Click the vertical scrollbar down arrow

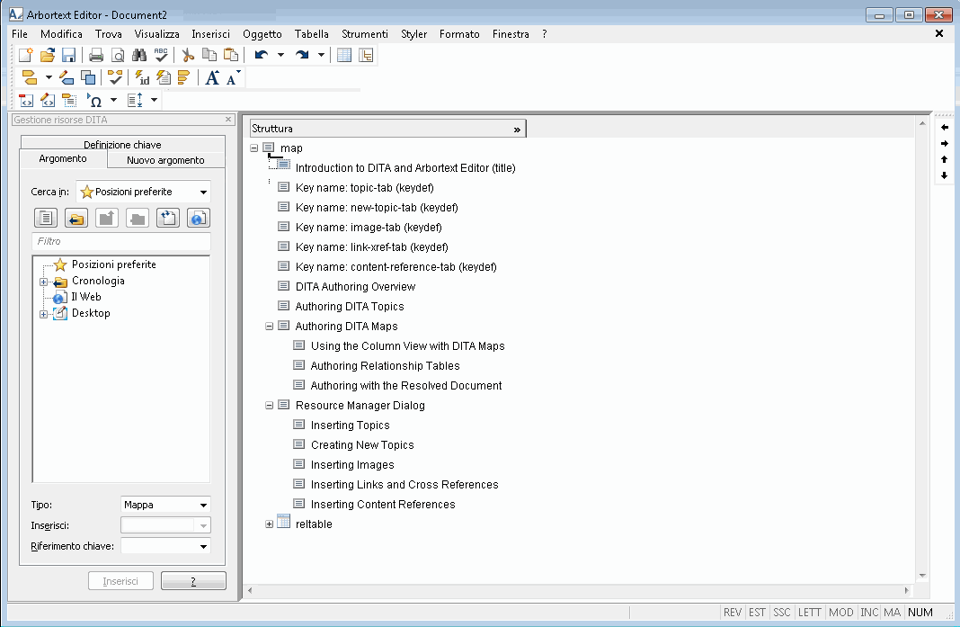tap(922, 576)
